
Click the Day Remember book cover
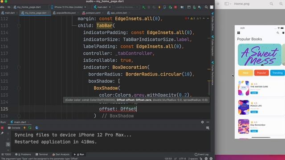244,126
